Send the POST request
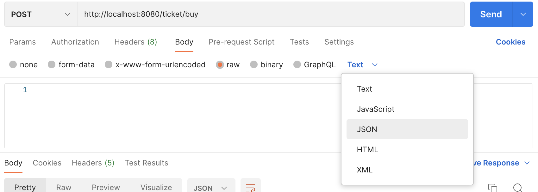Viewport: 538px width, 192px height. pos(491,14)
